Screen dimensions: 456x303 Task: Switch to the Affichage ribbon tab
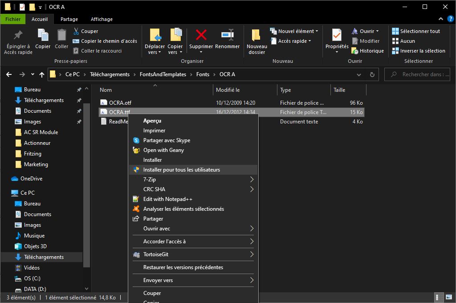[102, 19]
